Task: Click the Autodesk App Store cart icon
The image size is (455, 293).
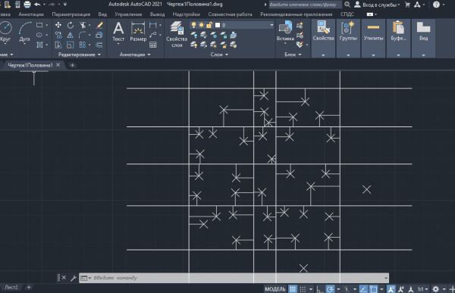Action: coord(407,5)
